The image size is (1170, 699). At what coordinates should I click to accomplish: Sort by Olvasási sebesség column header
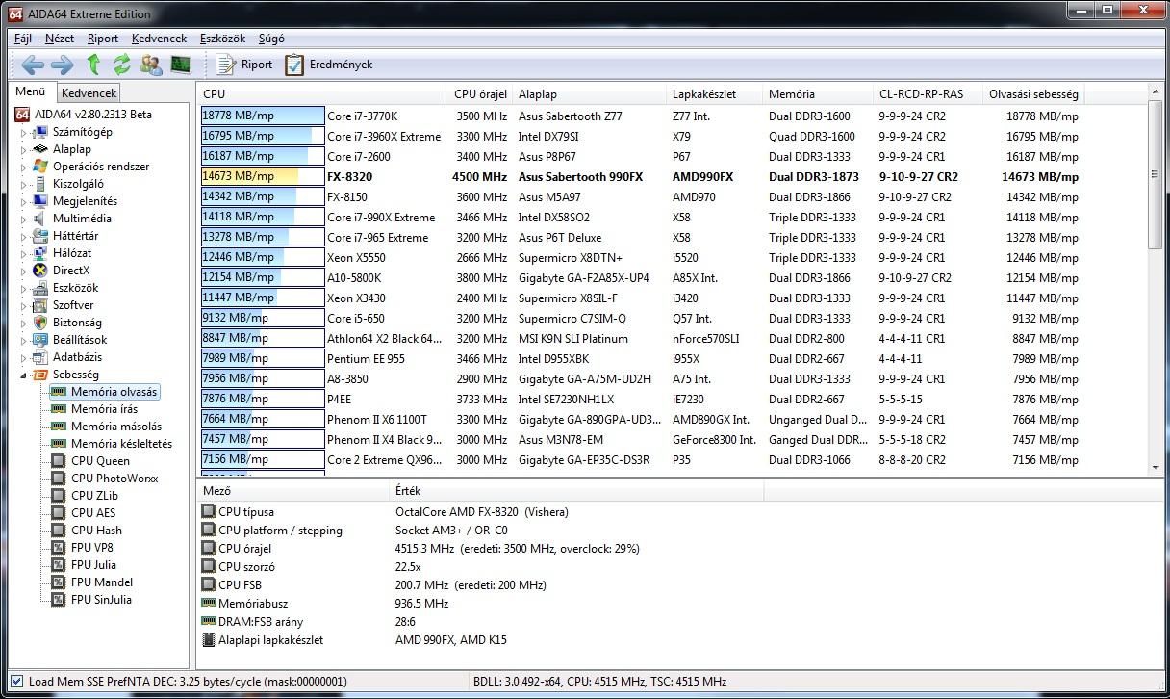1034,94
